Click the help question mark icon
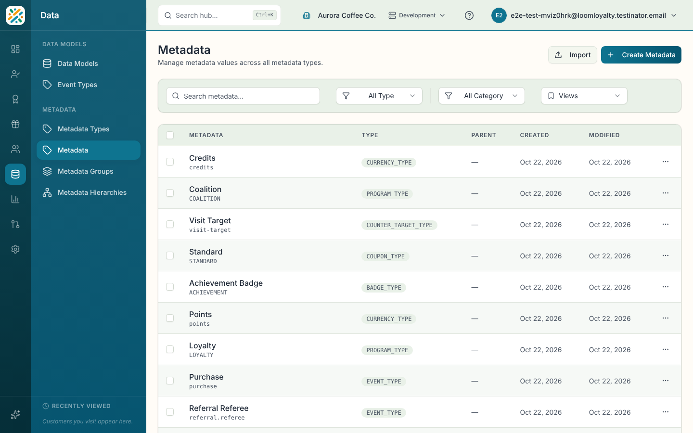This screenshot has height=433, width=693. (469, 15)
